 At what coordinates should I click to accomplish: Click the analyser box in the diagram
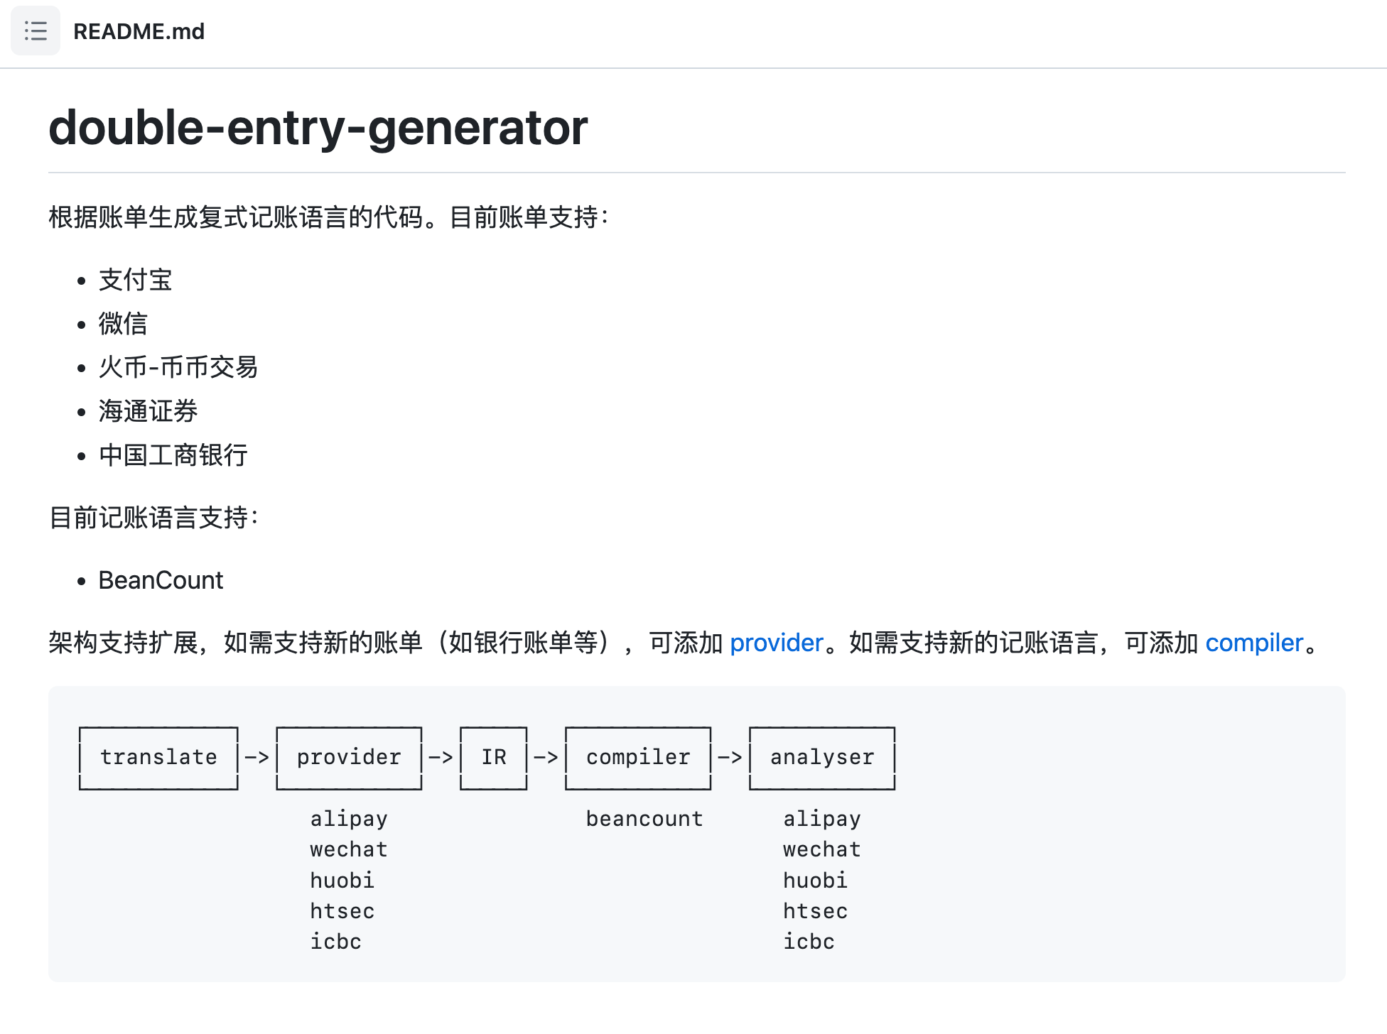click(x=821, y=757)
